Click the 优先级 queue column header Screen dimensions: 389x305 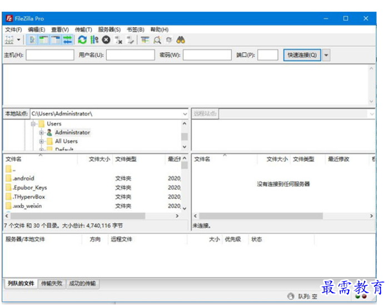tap(233, 239)
